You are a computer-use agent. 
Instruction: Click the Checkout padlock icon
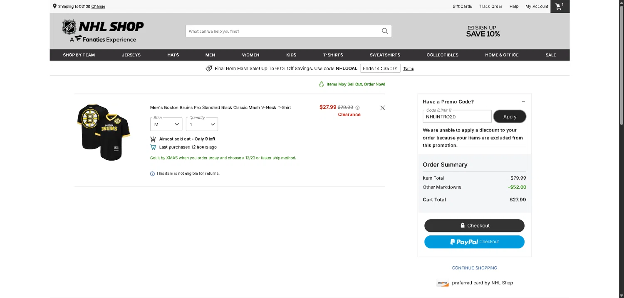[462, 225]
